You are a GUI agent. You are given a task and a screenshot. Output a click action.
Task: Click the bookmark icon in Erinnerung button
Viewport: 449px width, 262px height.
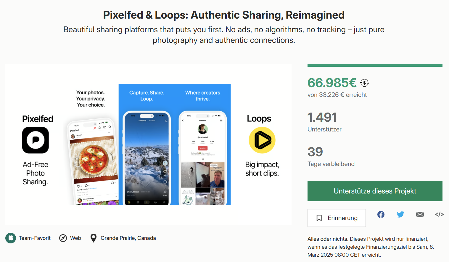tap(319, 218)
